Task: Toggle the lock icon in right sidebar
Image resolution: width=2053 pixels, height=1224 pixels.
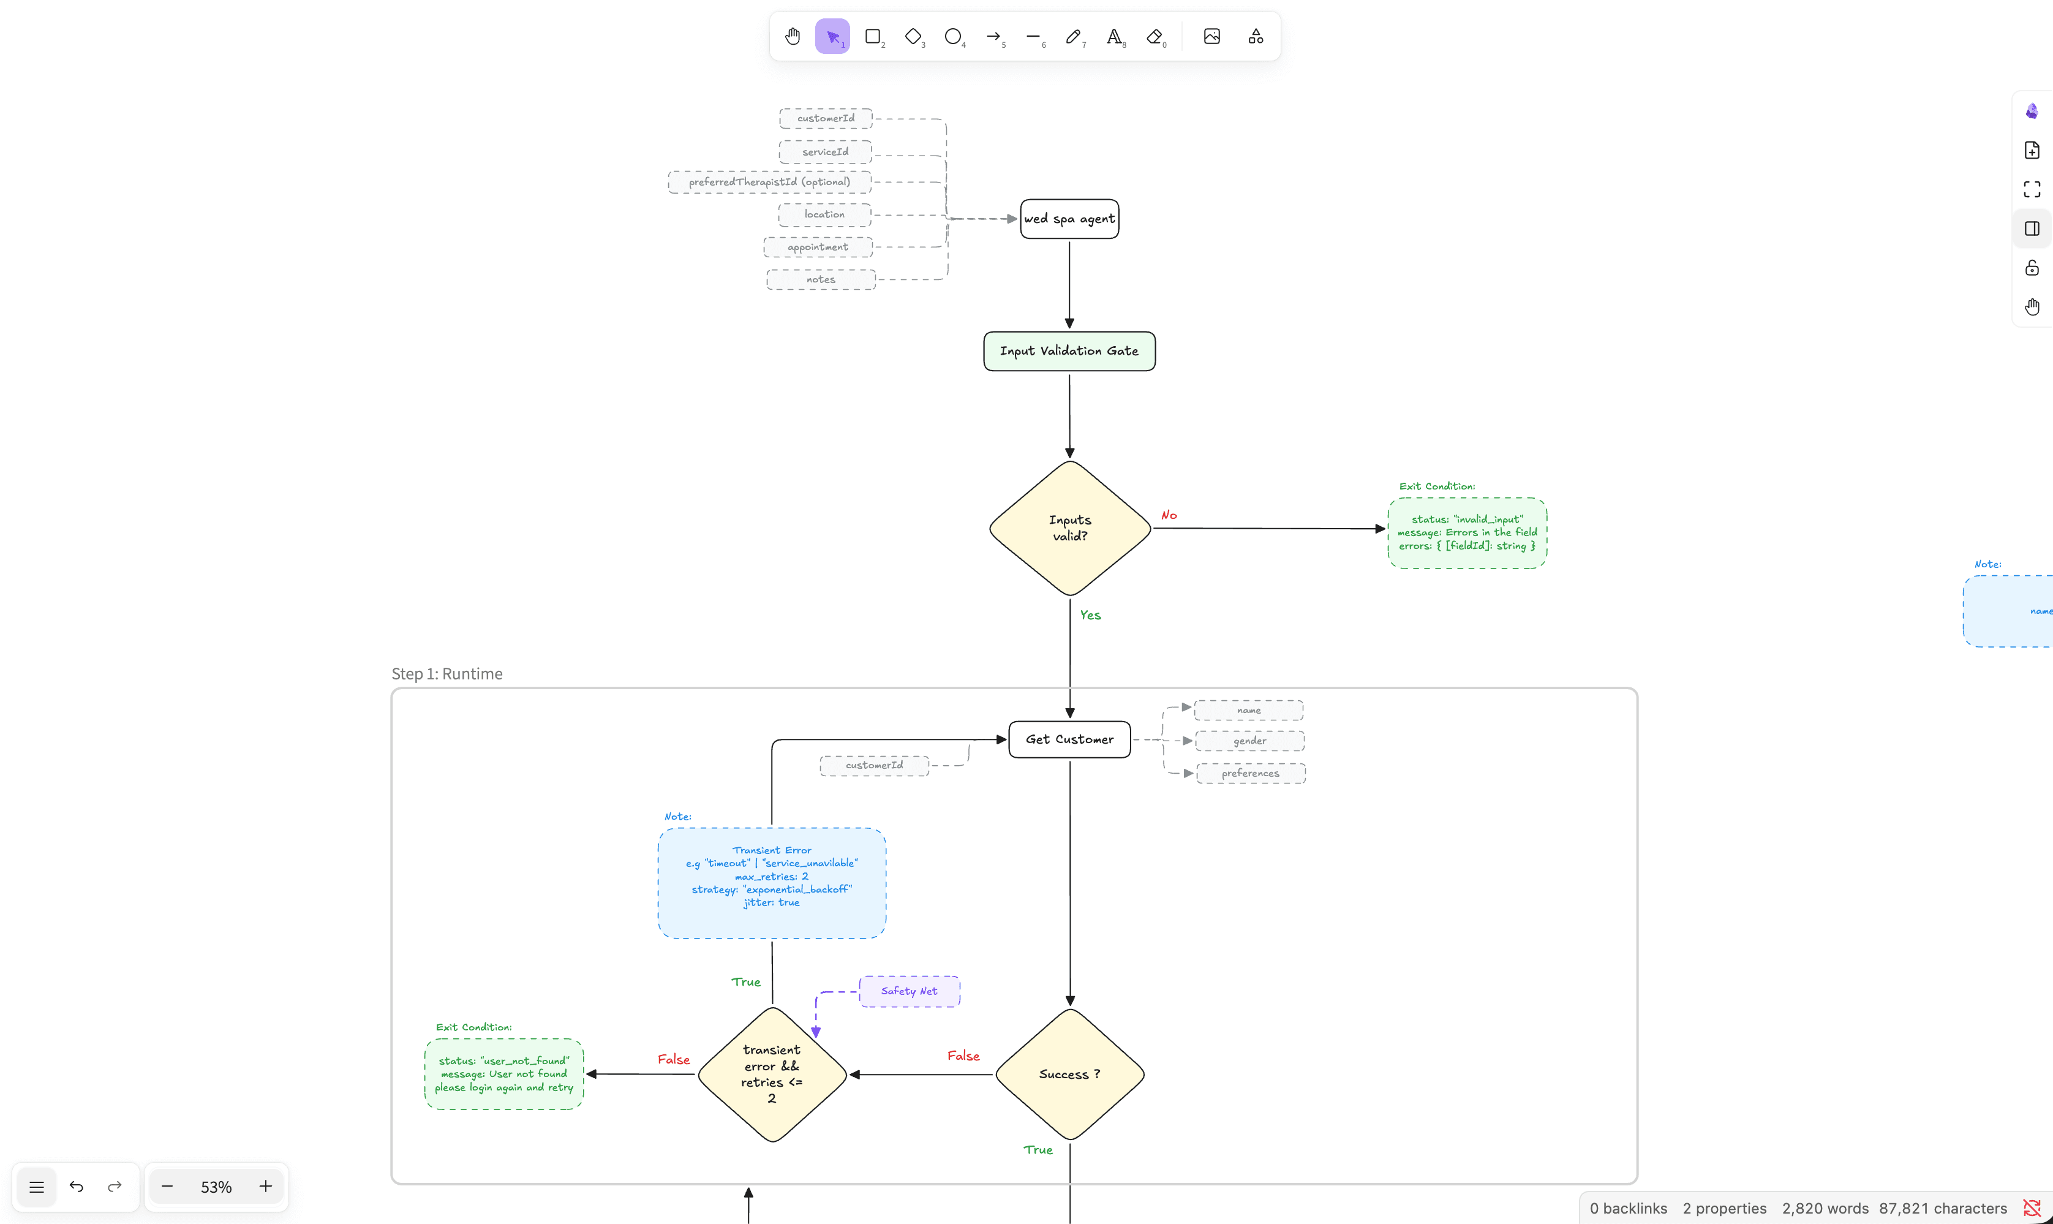Action: [x=2032, y=268]
